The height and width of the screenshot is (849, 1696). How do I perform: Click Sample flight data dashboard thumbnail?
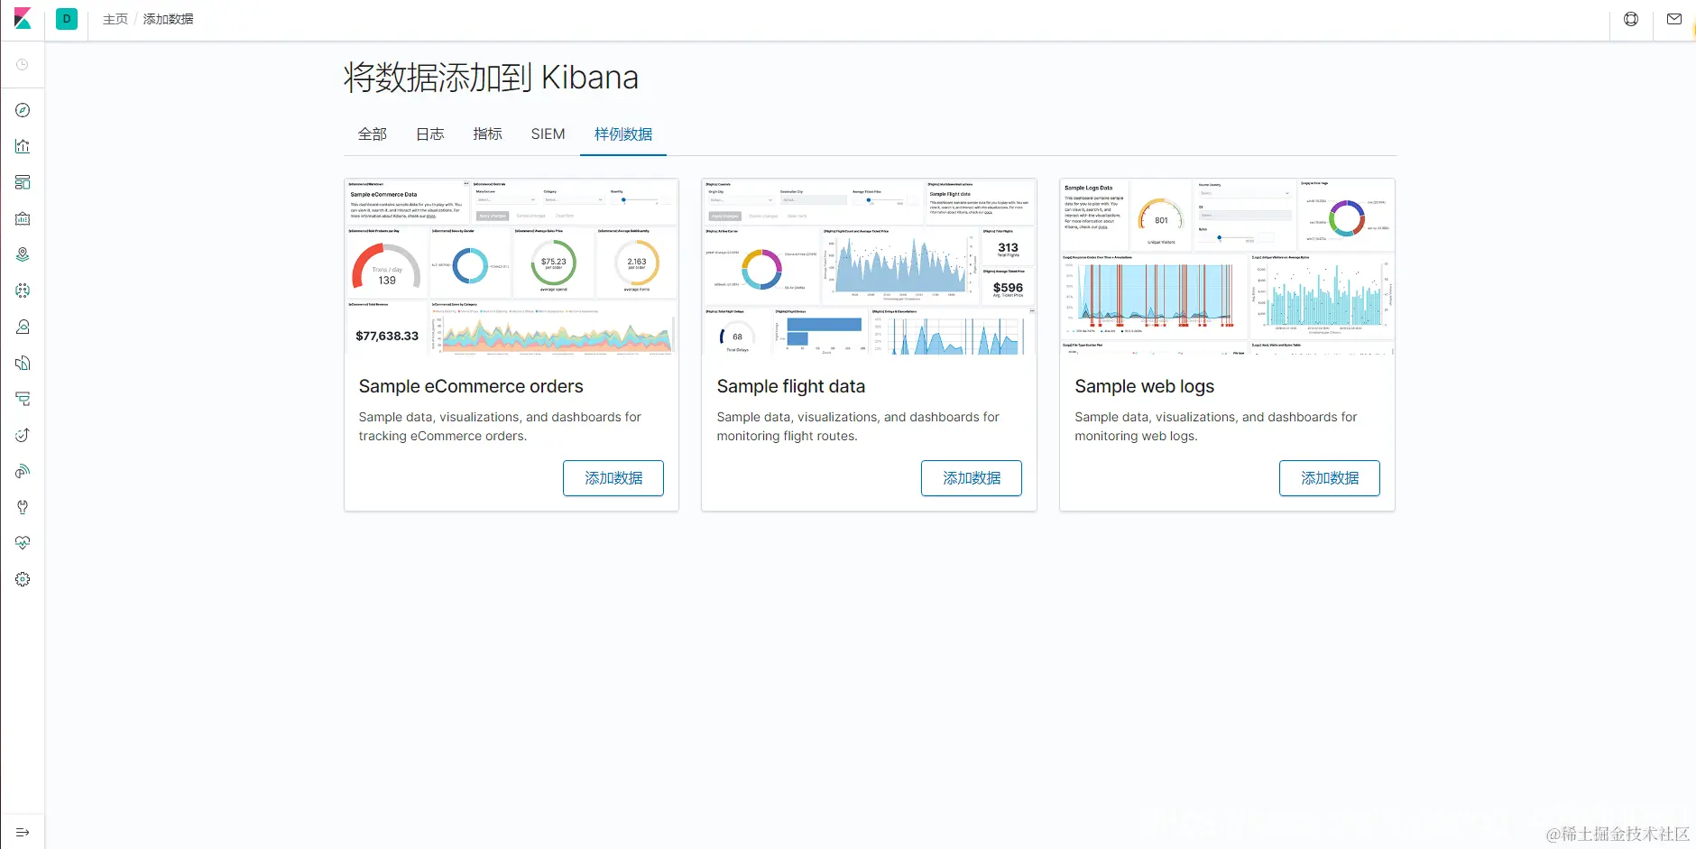[870, 266]
